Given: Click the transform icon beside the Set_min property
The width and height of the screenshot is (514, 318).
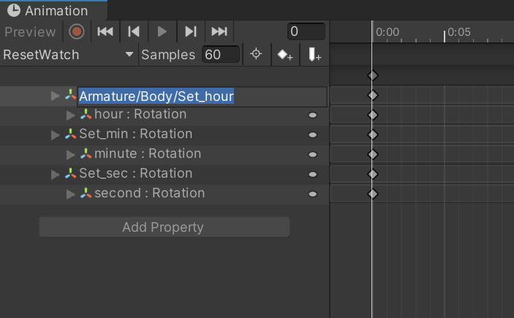Looking at the screenshot, I should click(70, 134).
